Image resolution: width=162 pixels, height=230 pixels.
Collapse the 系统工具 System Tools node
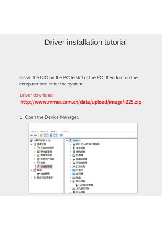31,144
